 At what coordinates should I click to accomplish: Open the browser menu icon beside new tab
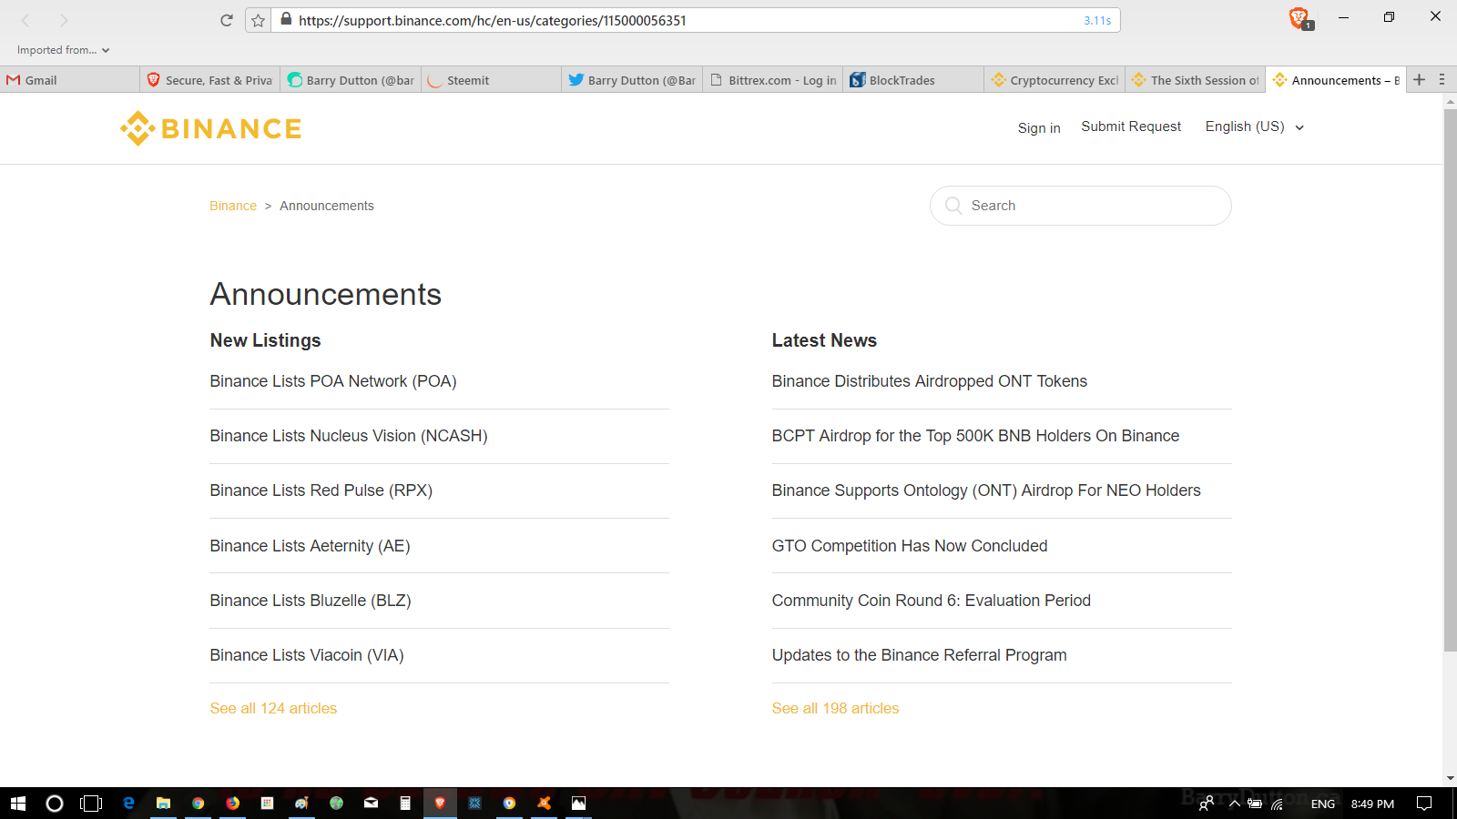tap(1442, 80)
